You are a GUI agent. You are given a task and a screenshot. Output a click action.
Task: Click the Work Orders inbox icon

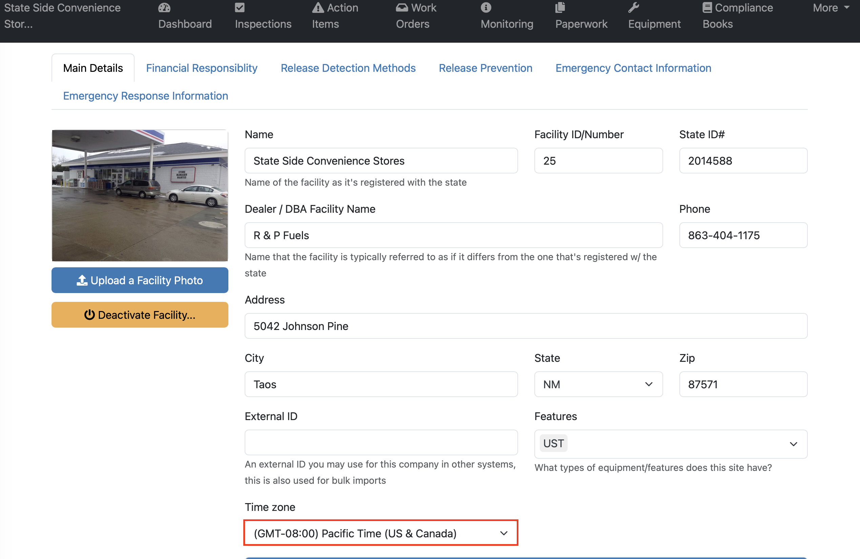402,7
